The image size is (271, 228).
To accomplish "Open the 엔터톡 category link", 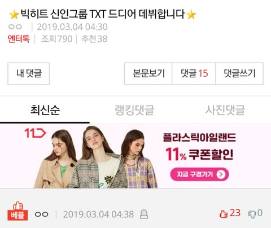I will click(x=19, y=39).
